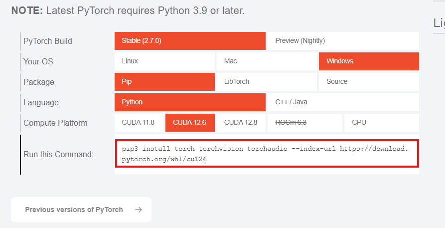This screenshot has height=228, width=445.
Task: Select CUDA 11.8 compute platform
Action: coord(139,123)
